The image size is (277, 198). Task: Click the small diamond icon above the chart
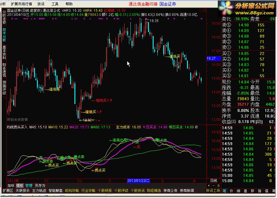200,11
